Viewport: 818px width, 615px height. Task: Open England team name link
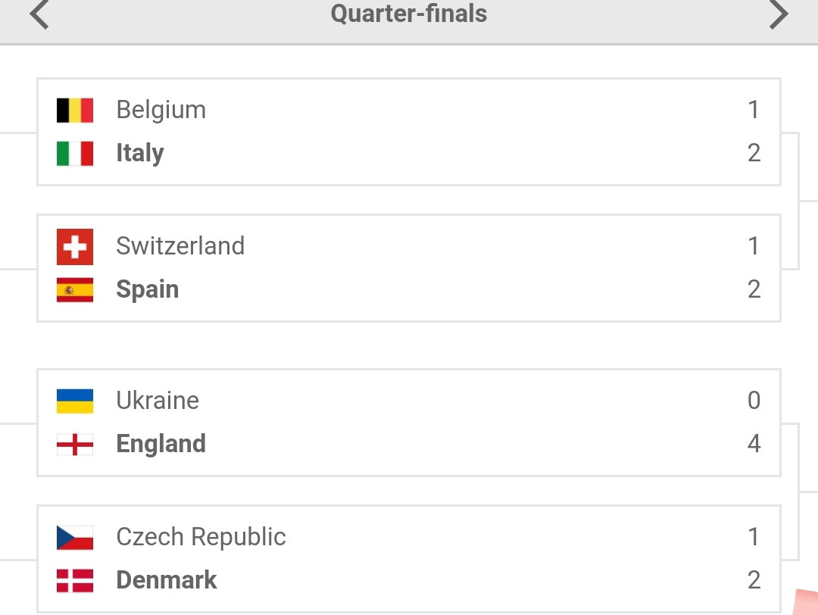pyautogui.click(x=161, y=444)
